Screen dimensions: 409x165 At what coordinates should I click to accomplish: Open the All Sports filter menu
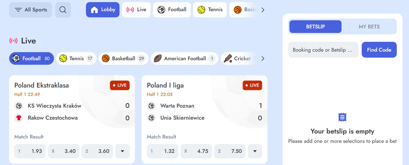coord(31,10)
